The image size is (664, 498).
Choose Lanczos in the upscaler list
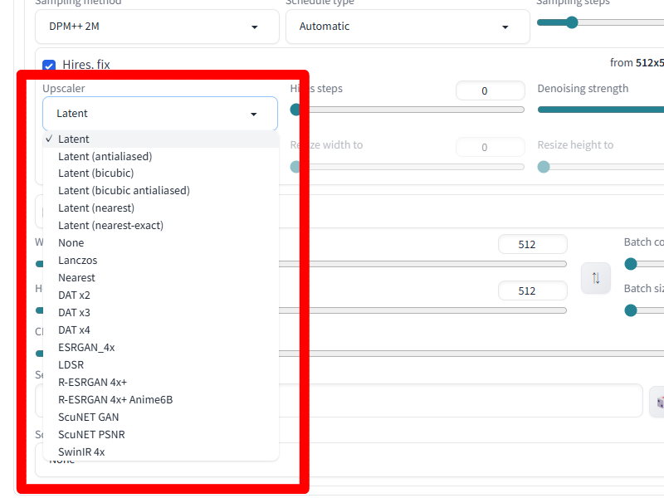tap(77, 260)
